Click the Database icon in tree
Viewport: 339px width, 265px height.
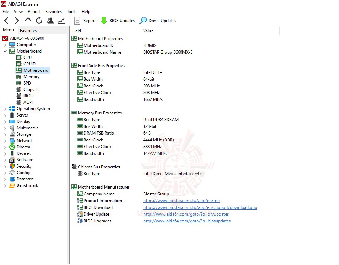[x=12, y=179]
